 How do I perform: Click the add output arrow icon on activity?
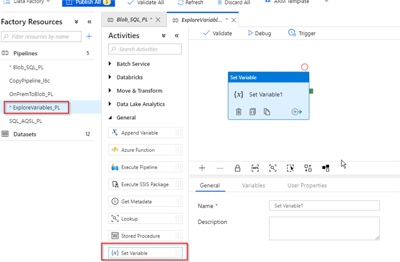click(297, 112)
